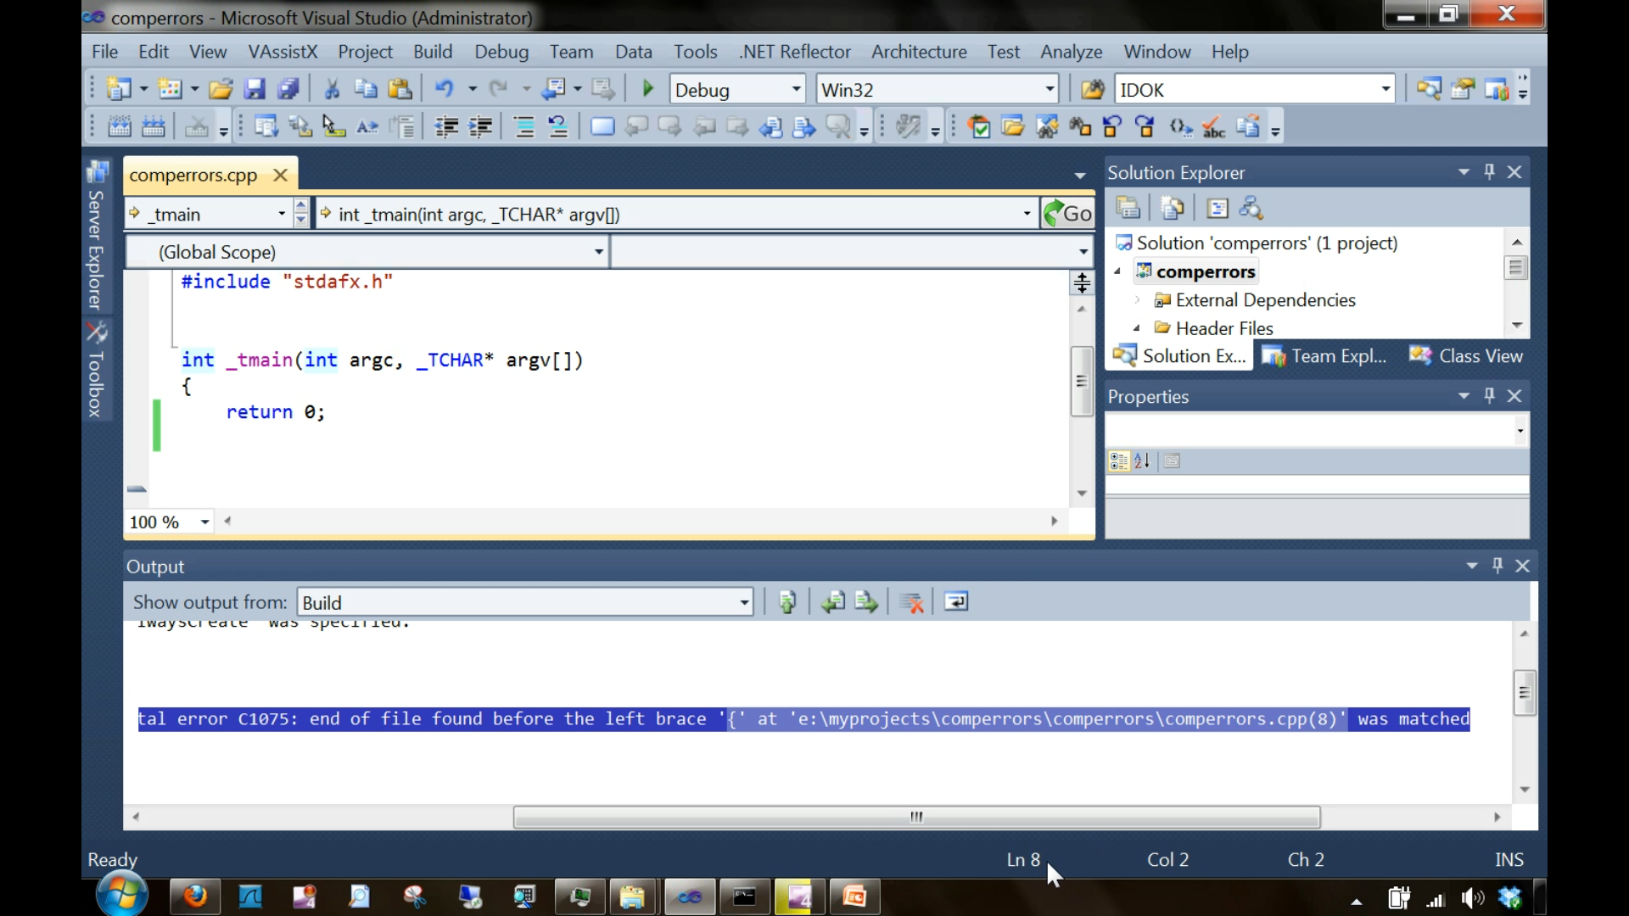Click the Paste icon on the standard toolbar
The image size is (1629, 916).
pyautogui.click(x=400, y=88)
